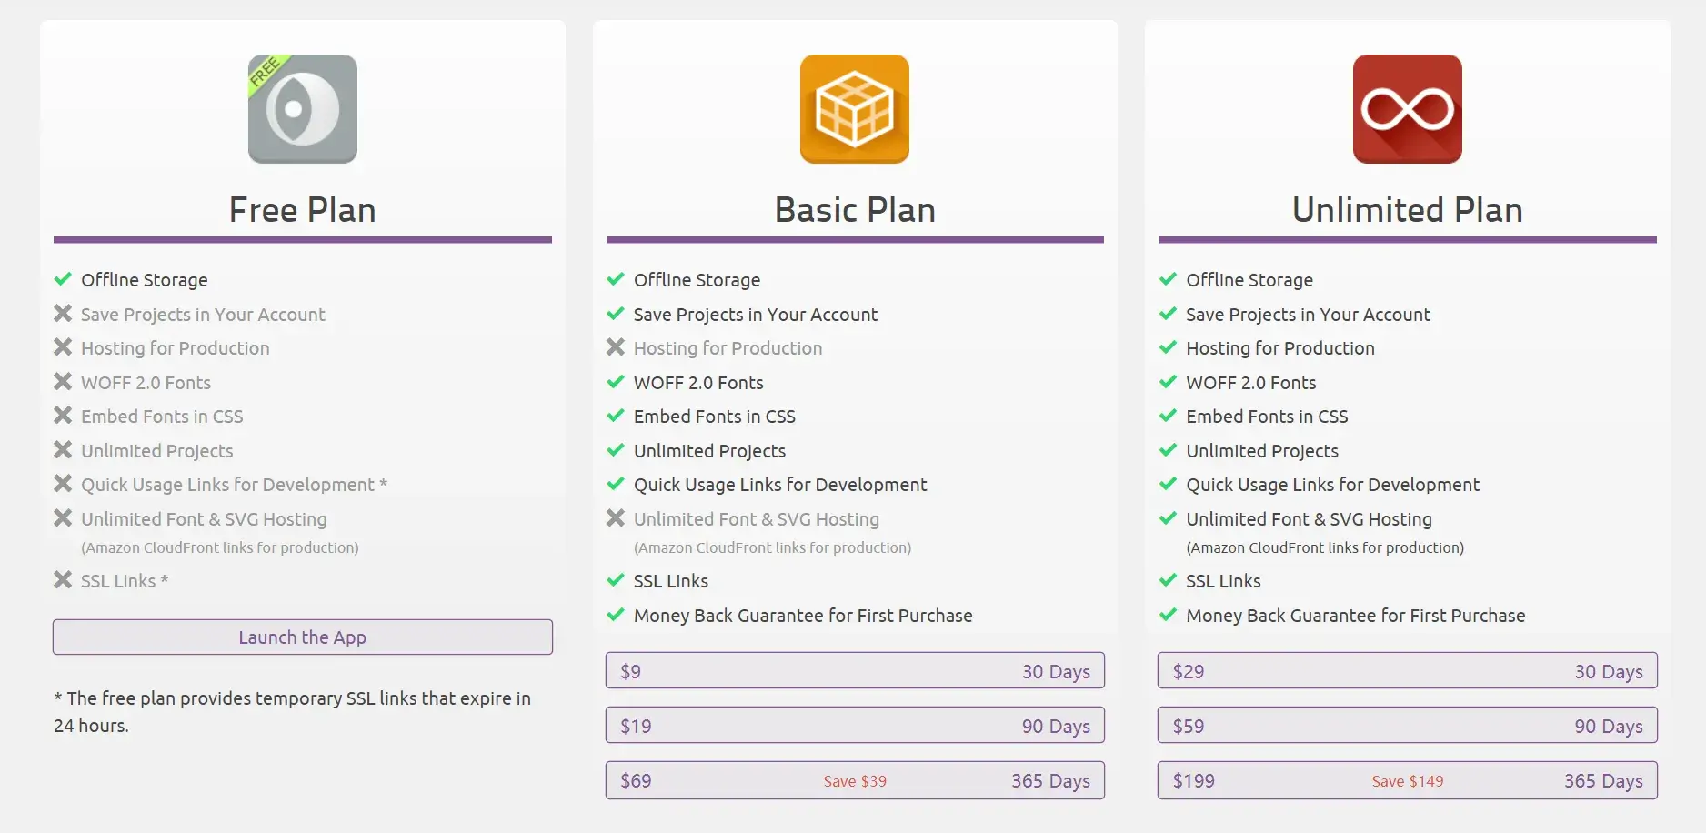This screenshot has height=833, width=1706.
Task: Select the Unlimited $59 for 90 Days option
Action: point(1407,726)
